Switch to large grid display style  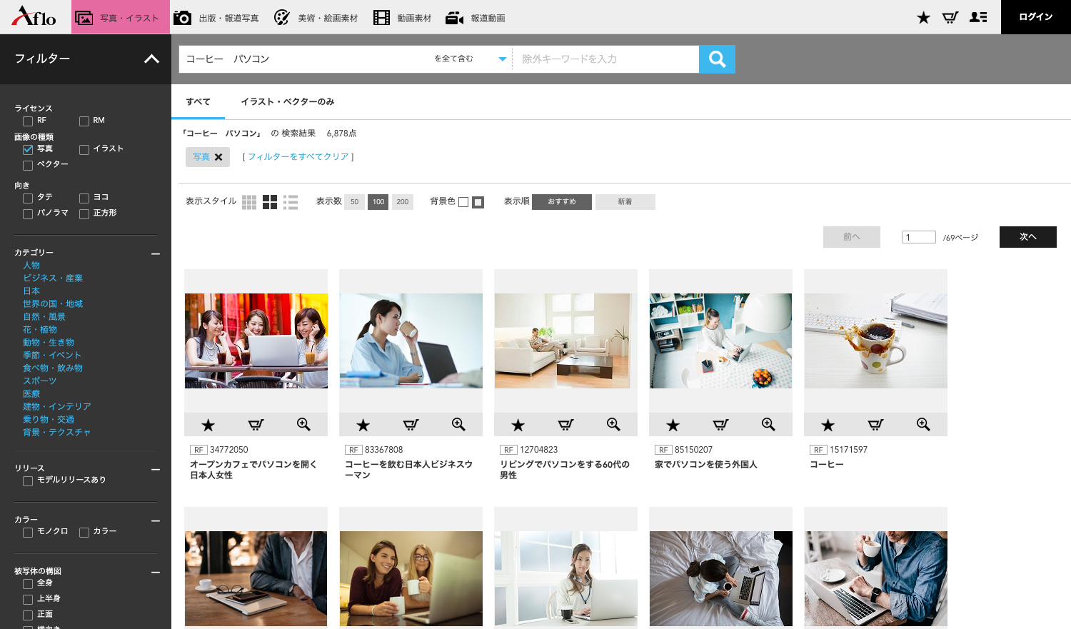coord(270,202)
